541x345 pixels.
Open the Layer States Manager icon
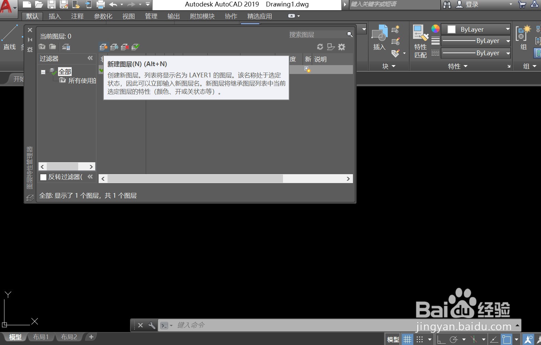(66, 47)
